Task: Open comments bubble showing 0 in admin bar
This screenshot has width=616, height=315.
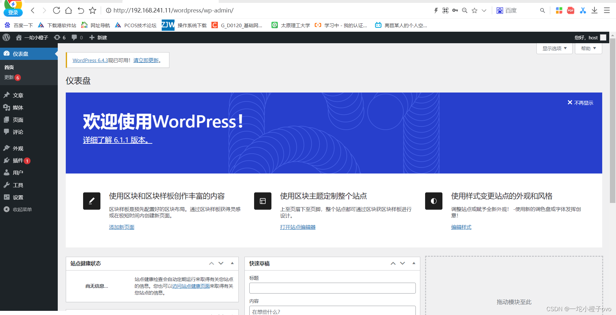Action: [77, 37]
